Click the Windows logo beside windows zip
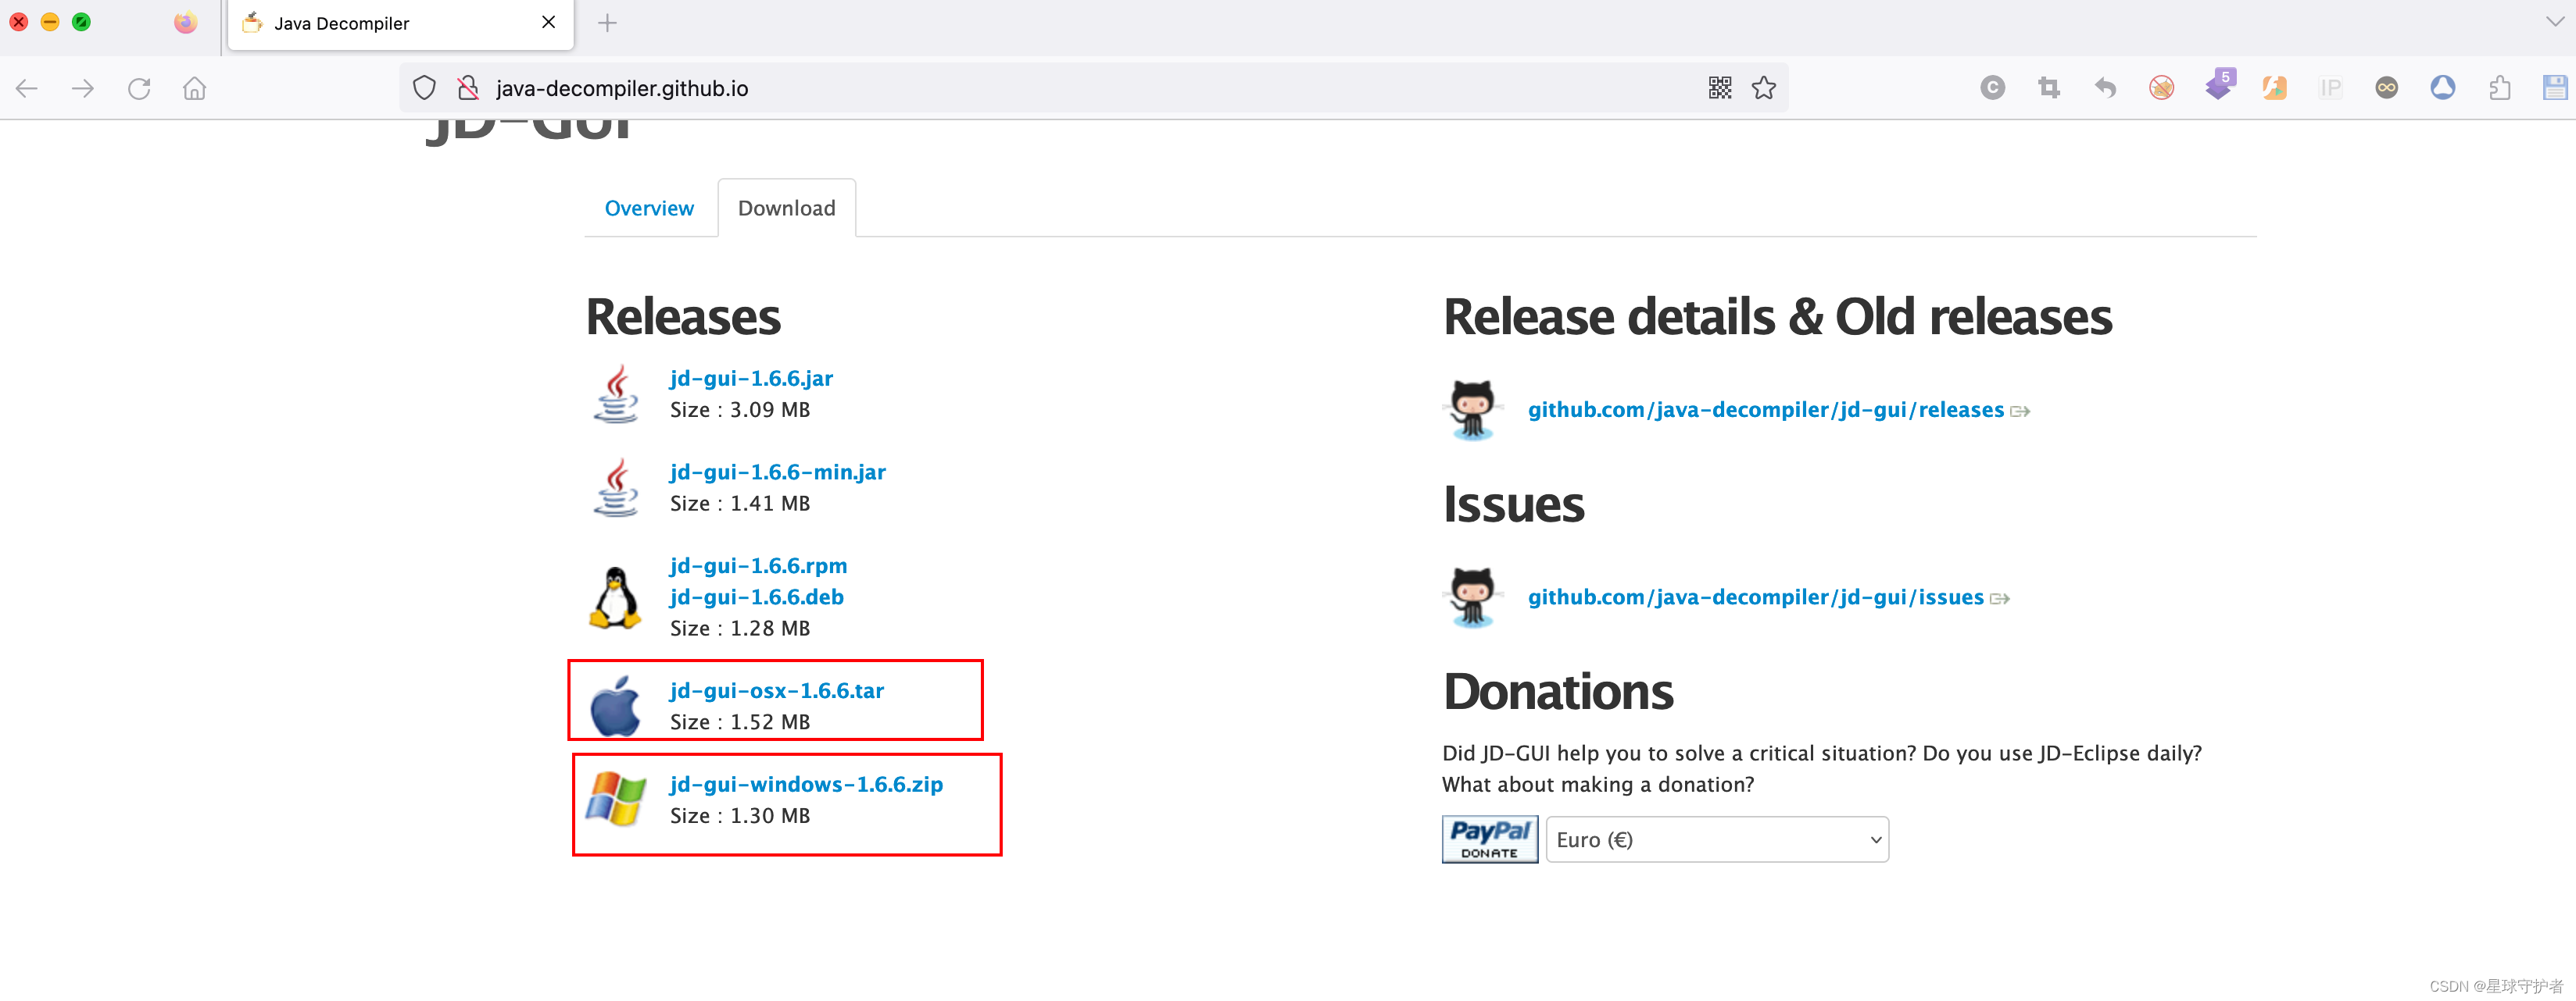 (x=615, y=800)
